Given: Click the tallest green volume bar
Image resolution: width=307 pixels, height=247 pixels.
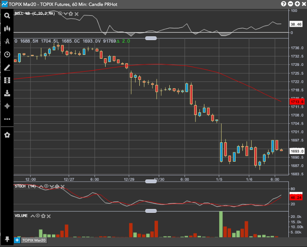Looking at the screenshot, I should point(221,224).
